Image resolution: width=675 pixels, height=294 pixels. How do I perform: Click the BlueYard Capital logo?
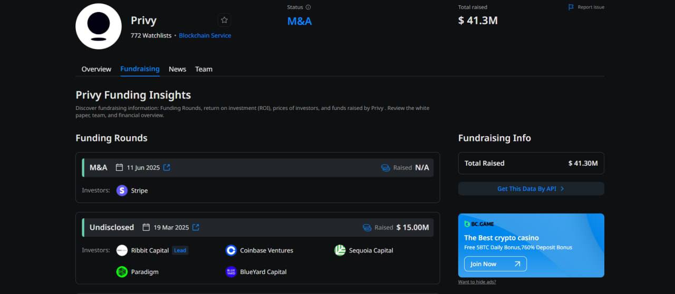coord(231,272)
